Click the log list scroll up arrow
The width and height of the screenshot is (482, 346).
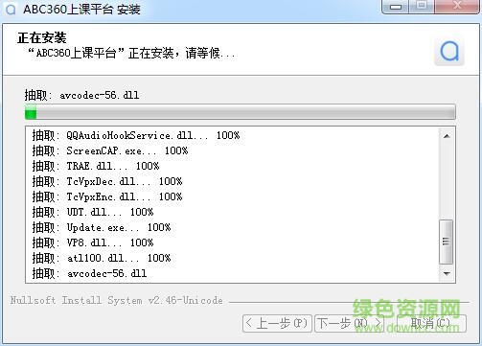(447, 136)
